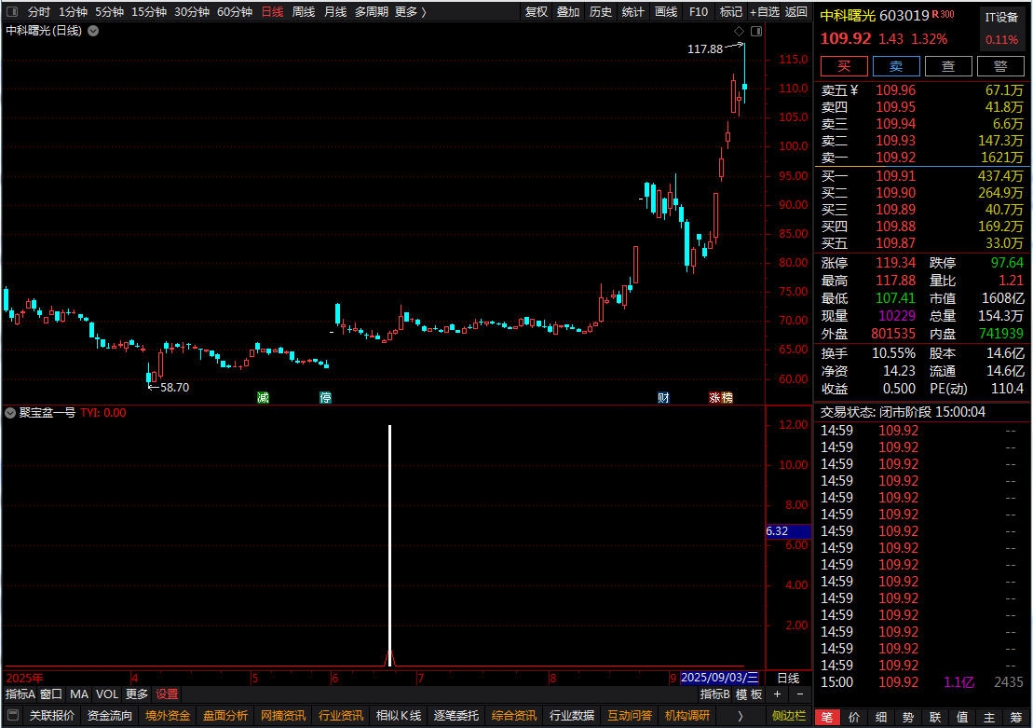Select the 15分钟 period
1033x728 pixels.
pos(149,12)
